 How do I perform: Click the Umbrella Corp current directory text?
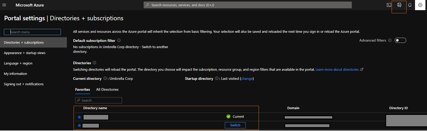[121, 78]
